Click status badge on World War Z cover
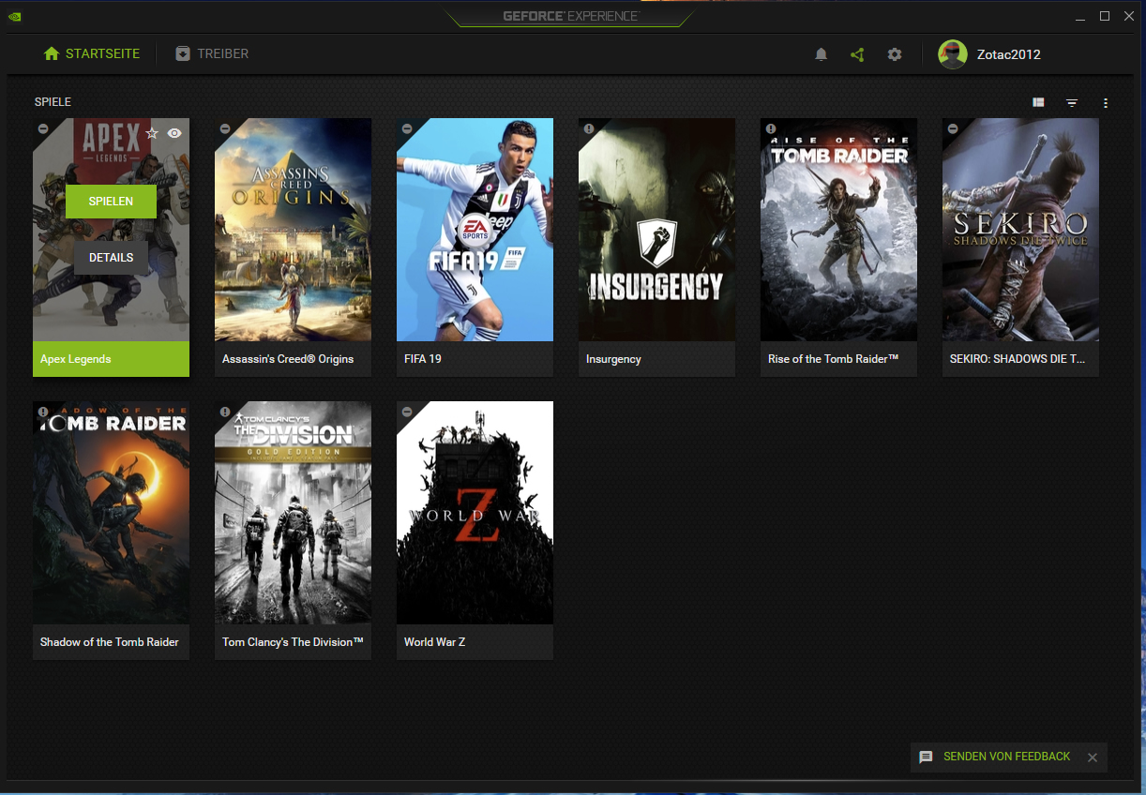Image resolution: width=1146 pixels, height=795 pixels. pos(407,412)
